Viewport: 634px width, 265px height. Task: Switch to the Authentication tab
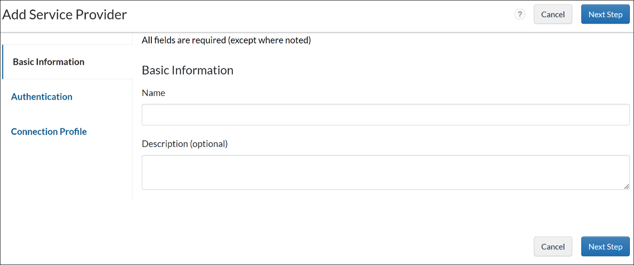point(41,97)
